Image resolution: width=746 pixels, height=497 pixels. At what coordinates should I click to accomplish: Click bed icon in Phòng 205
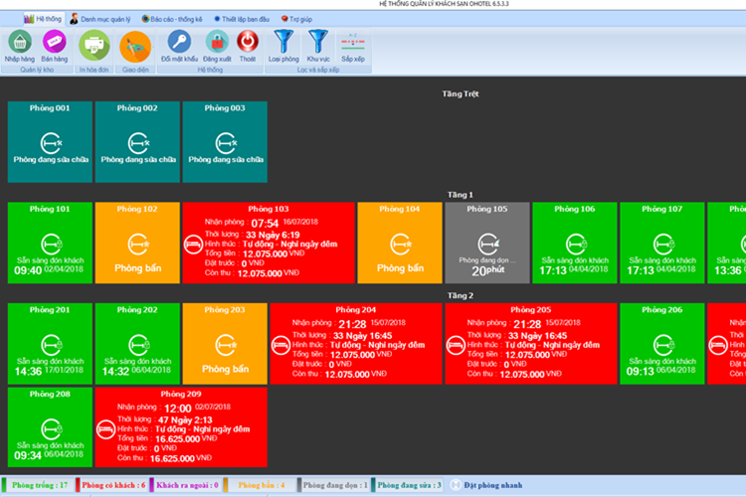point(456,346)
